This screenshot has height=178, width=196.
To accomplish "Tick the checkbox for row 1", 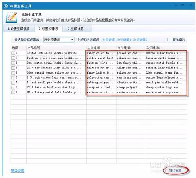I will pyautogui.click(x=13, y=53).
